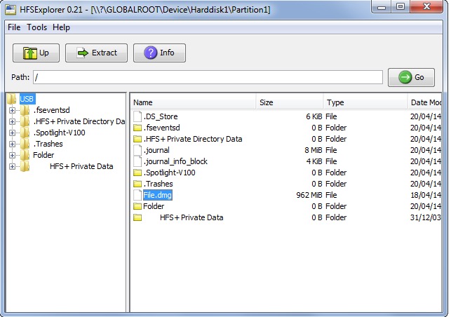This screenshot has width=451, height=317.
Task: Click the .journal_info_block file icon
Action: tap(137, 161)
